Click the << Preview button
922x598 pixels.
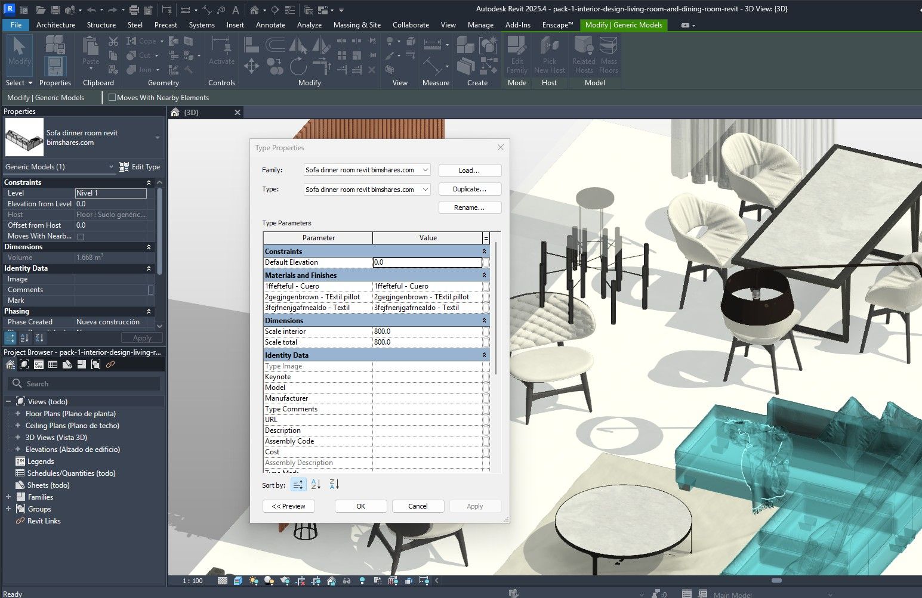(x=289, y=506)
